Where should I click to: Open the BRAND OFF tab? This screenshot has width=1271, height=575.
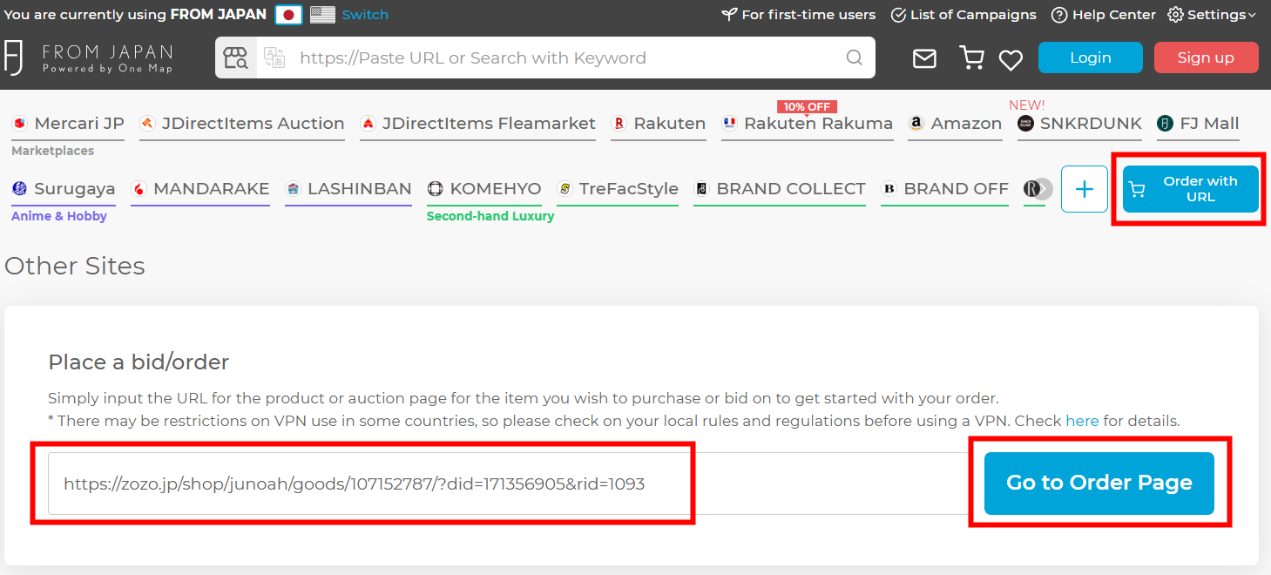tap(945, 189)
